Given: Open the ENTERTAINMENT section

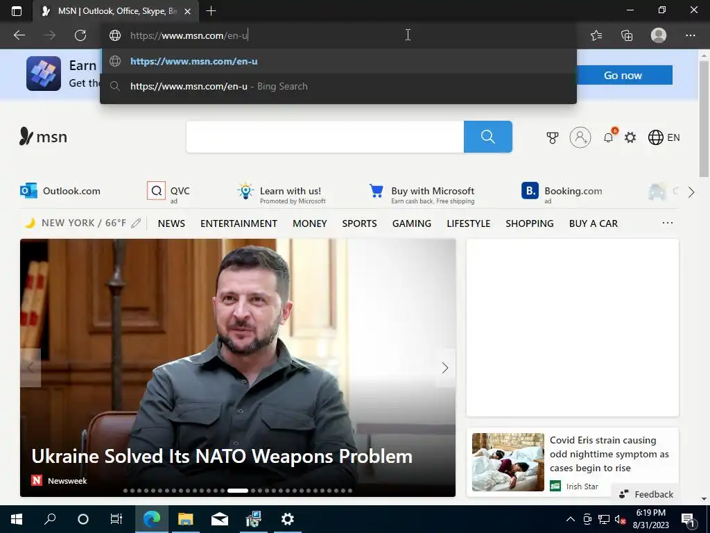Looking at the screenshot, I should point(239,223).
